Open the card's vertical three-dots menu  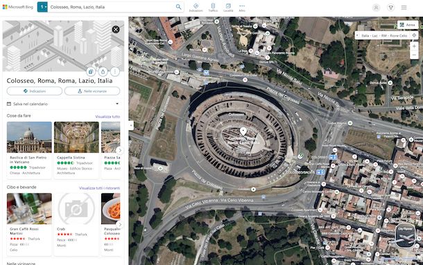coord(115,72)
